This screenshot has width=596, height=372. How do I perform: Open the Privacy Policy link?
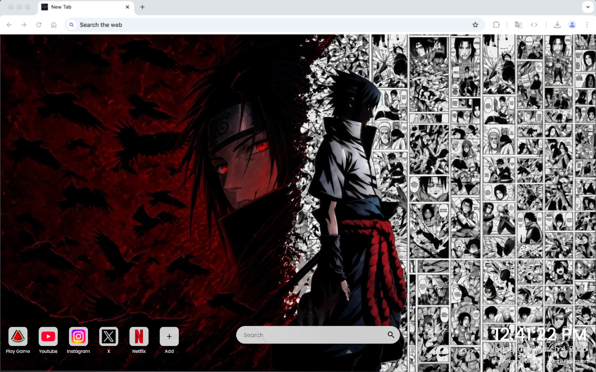click(521, 361)
